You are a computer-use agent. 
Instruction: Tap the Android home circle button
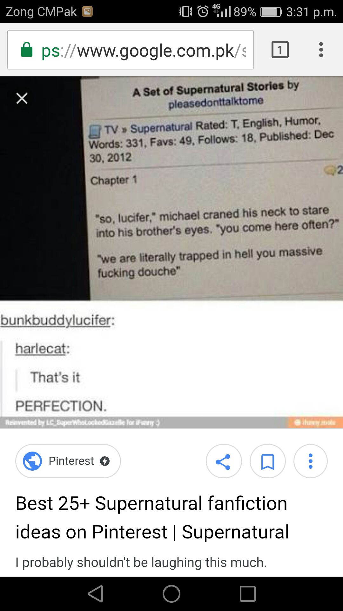tap(171, 594)
